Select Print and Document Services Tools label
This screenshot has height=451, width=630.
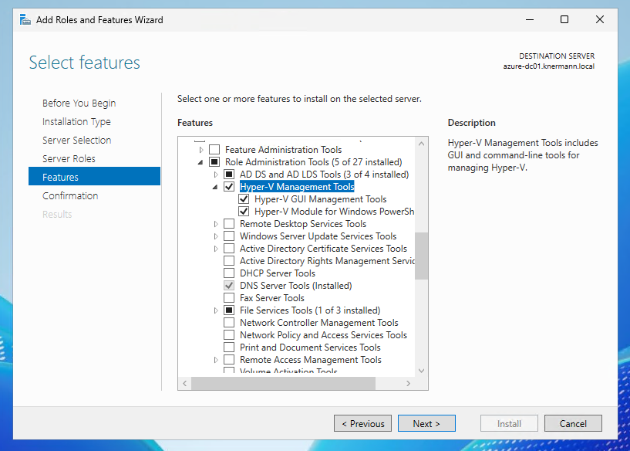coord(310,348)
